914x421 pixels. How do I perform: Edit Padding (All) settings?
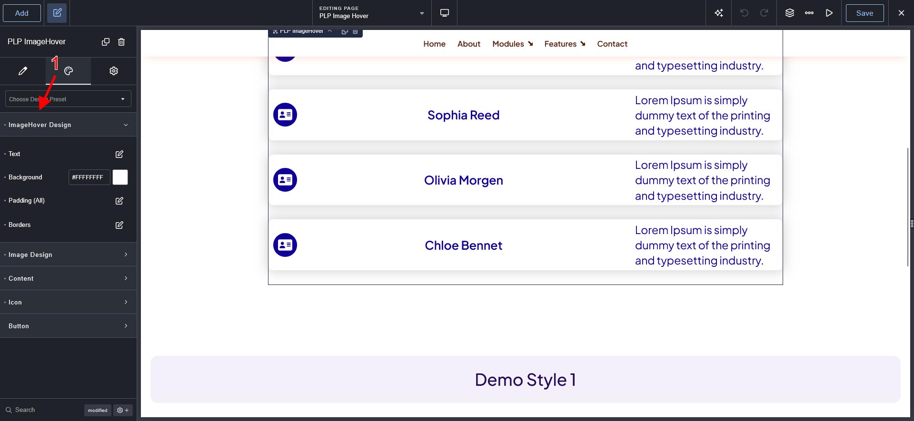click(119, 201)
